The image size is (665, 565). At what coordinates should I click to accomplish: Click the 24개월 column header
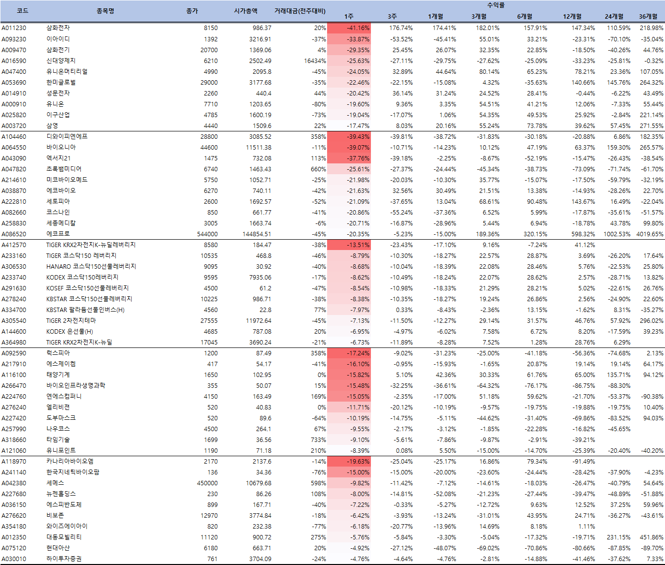click(x=614, y=17)
